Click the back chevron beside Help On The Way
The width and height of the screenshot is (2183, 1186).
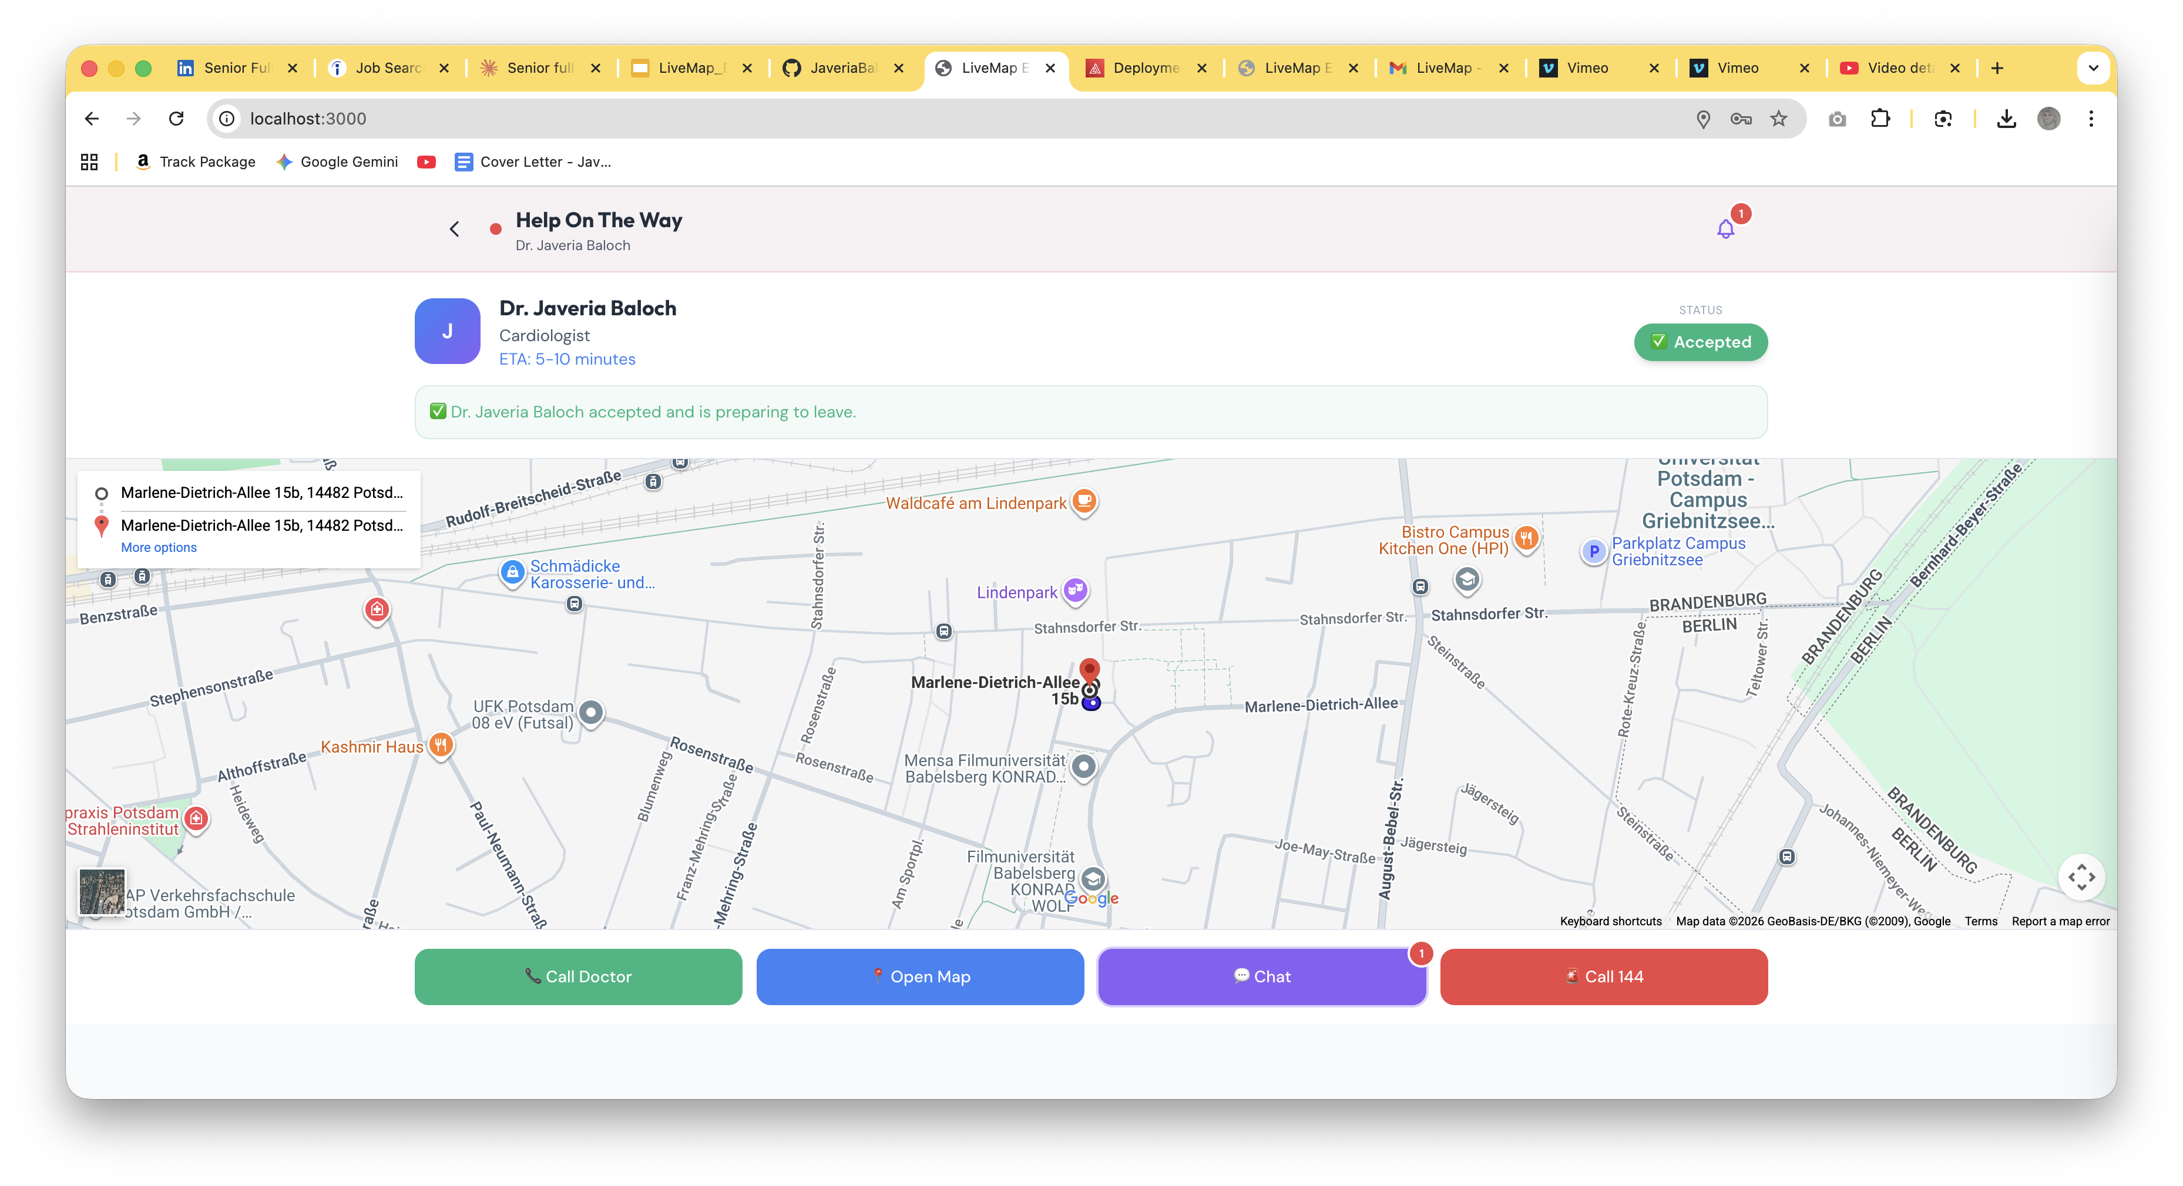[454, 229]
